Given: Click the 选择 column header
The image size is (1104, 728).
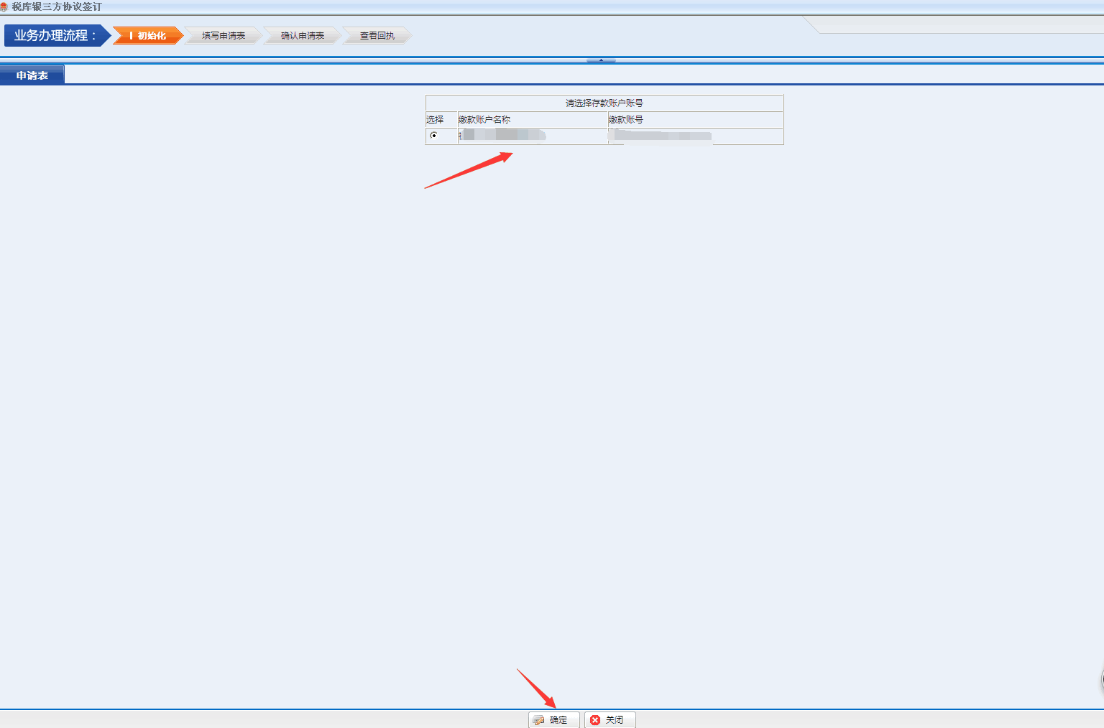Looking at the screenshot, I should (435, 120).
